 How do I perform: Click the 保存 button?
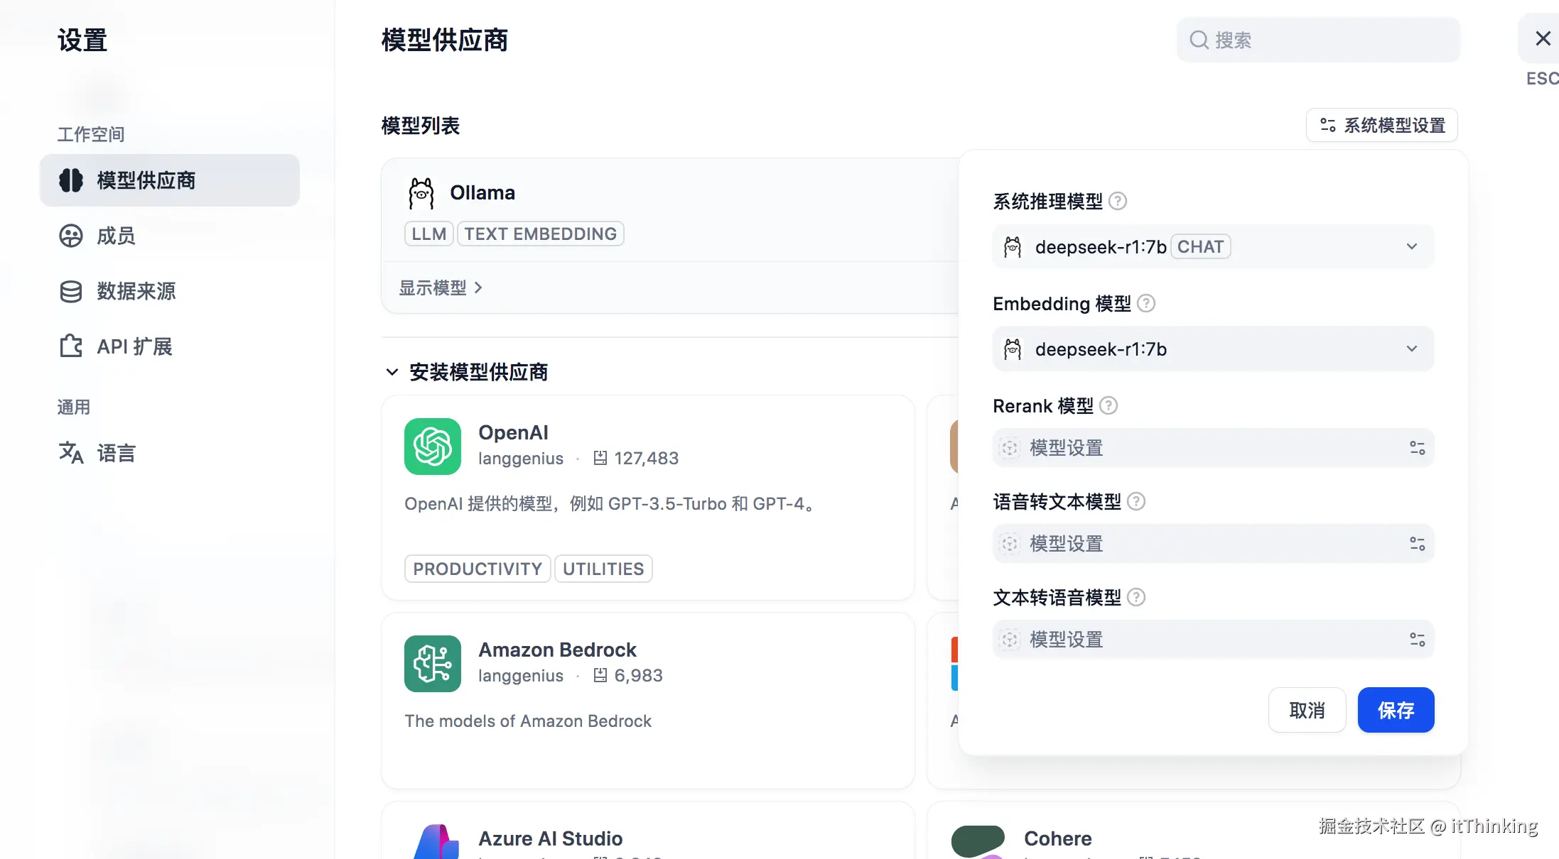[x=1395, y=710]
